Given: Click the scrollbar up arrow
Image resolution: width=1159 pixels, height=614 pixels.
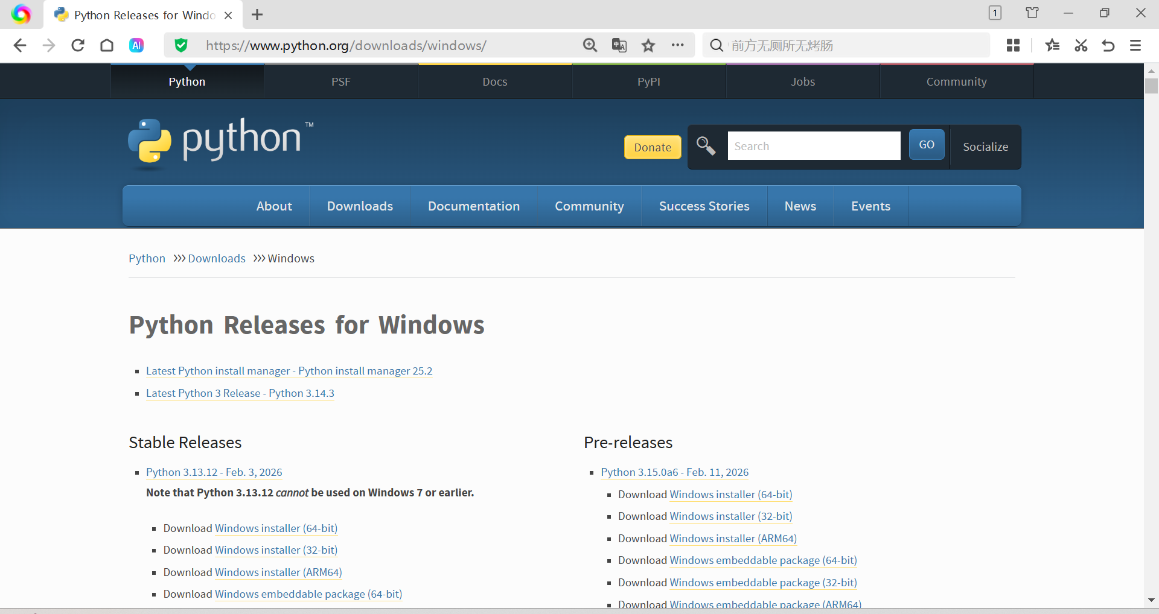Looking at the screenshot, I should 1151,71.
